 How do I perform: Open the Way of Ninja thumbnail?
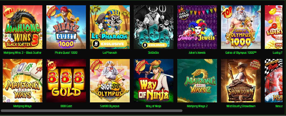(x=153, y=80)
